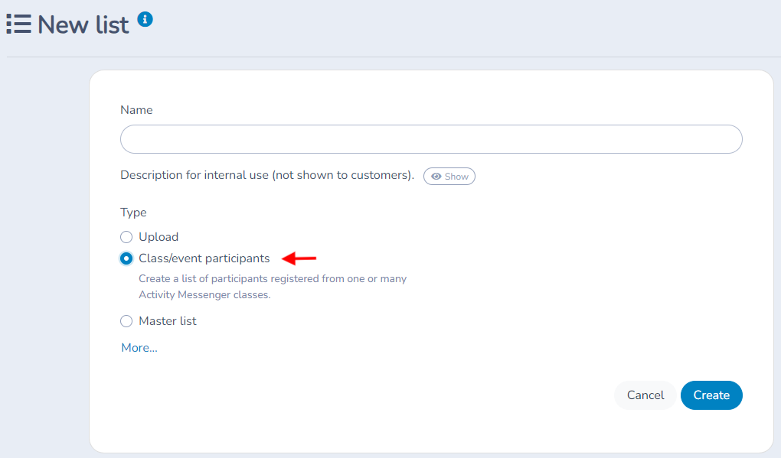Click the 'Description for internal use' text
781x458 pixels.
[267, 175]
